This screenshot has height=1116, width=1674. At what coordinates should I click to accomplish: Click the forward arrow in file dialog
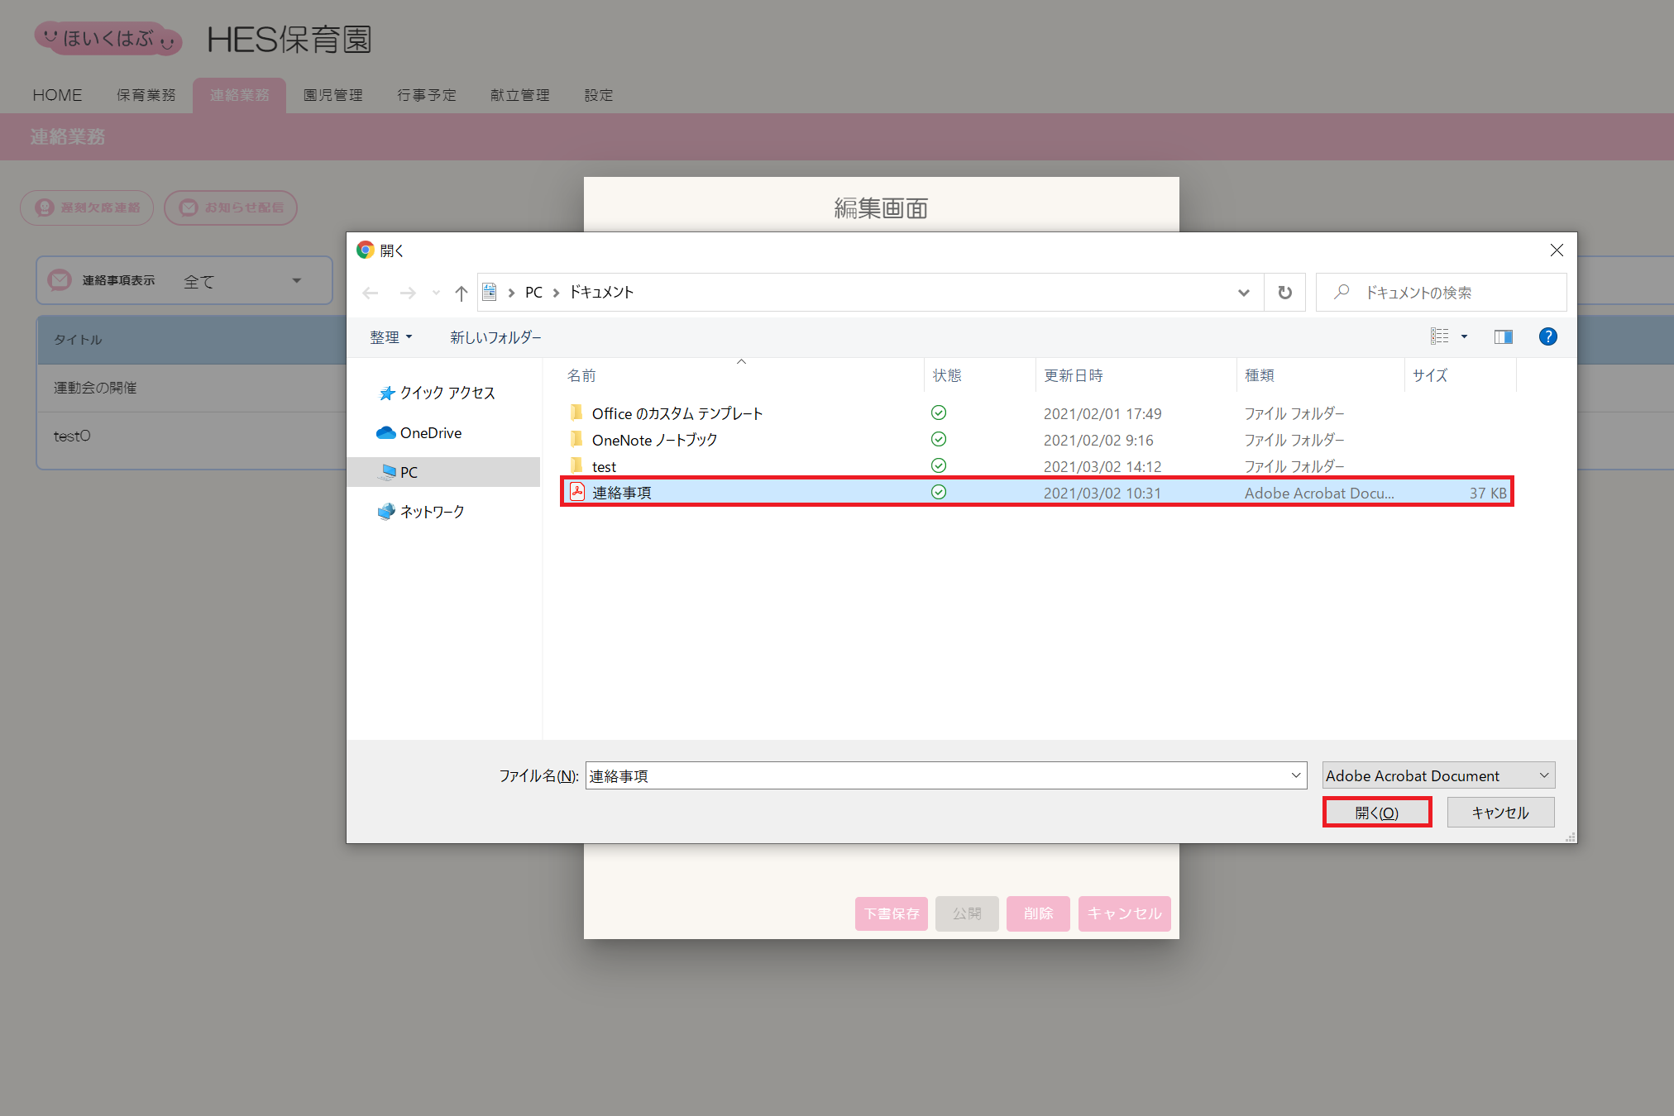pyautogui.click(x=407, y=293)
